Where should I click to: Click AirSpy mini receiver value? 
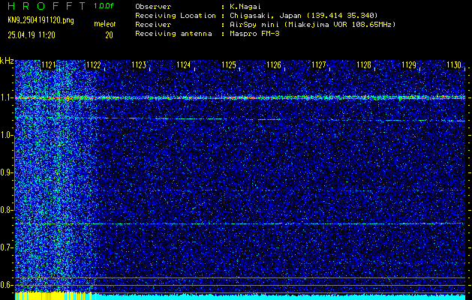click(x=313, y=25)
